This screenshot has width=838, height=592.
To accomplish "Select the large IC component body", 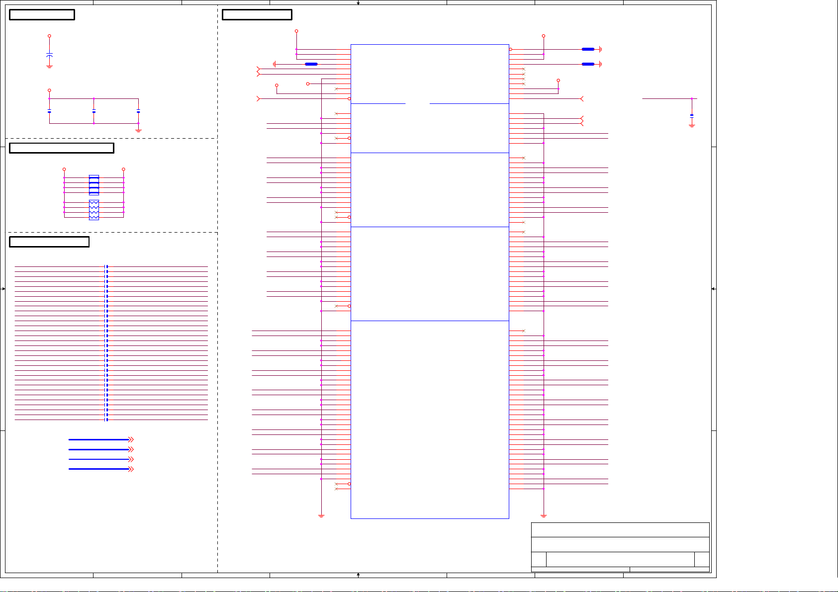I will 430,281.
